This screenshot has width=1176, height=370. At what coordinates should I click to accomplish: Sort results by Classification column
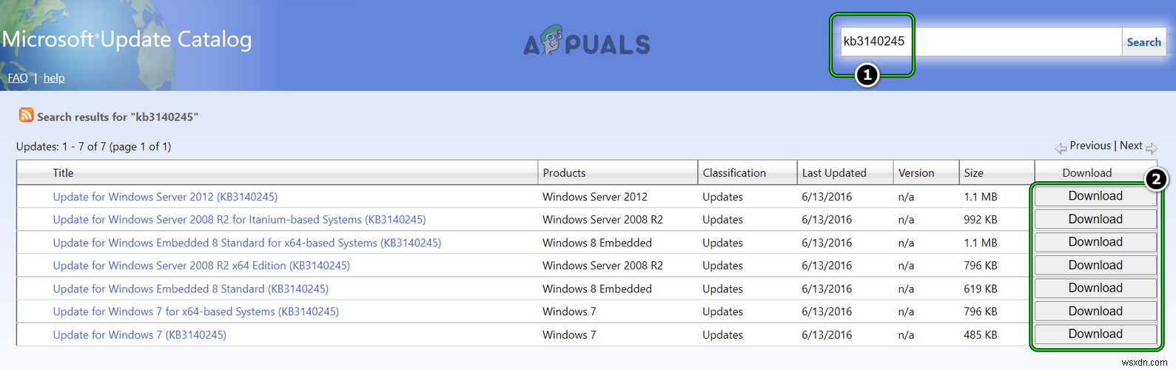click(x=734, y=172)
